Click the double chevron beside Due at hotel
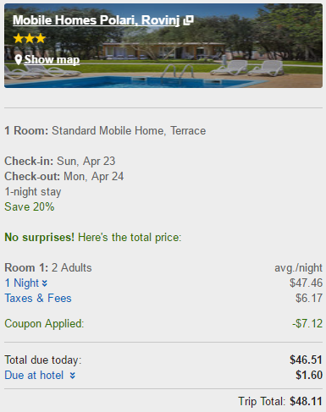The height and width of the screenshot is (412, 326). click(73, 376)
